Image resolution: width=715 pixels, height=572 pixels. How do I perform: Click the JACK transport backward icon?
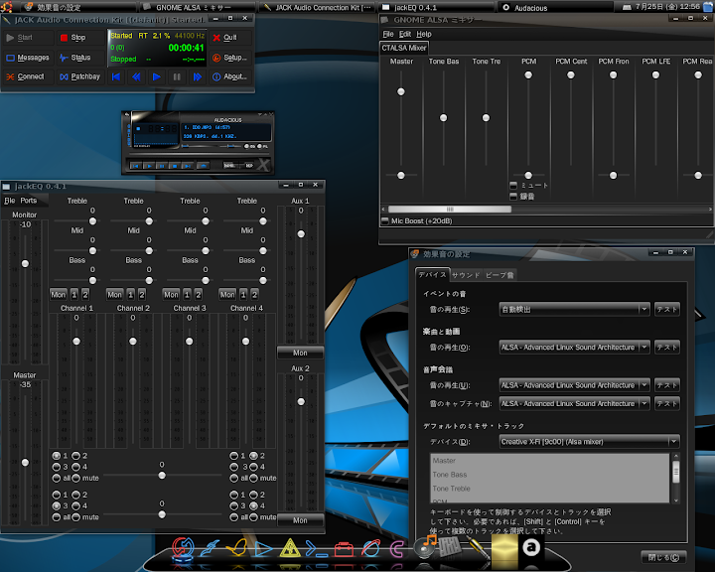tap(136, 76)
